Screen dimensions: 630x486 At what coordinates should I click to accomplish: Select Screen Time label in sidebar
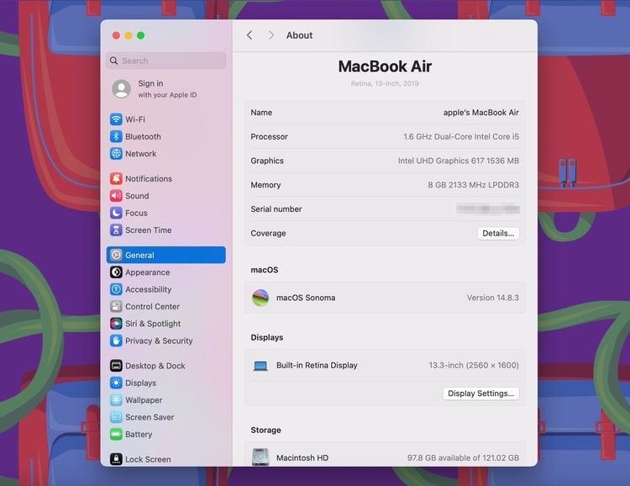tap(148, 230)
